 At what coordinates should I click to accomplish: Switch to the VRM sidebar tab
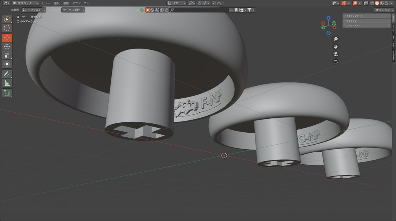click(x=393, y=45)
